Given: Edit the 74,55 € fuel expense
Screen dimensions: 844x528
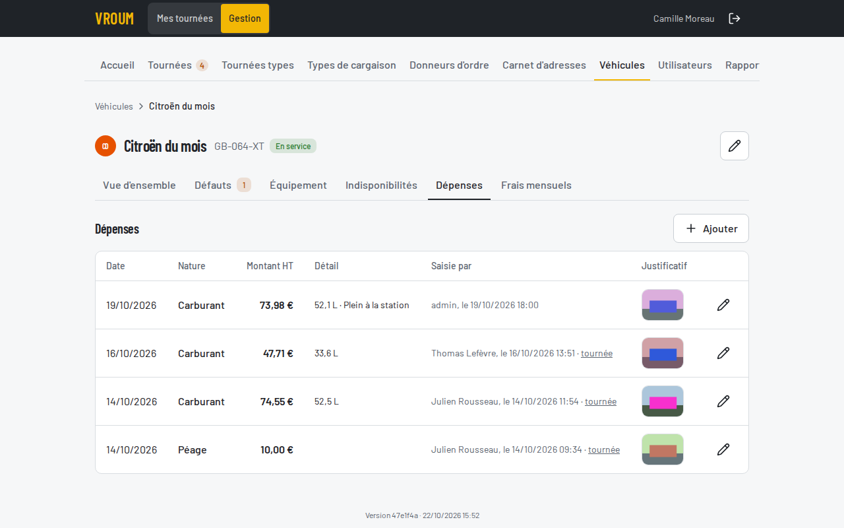Looking at the screenshot, I should point(723,401).
